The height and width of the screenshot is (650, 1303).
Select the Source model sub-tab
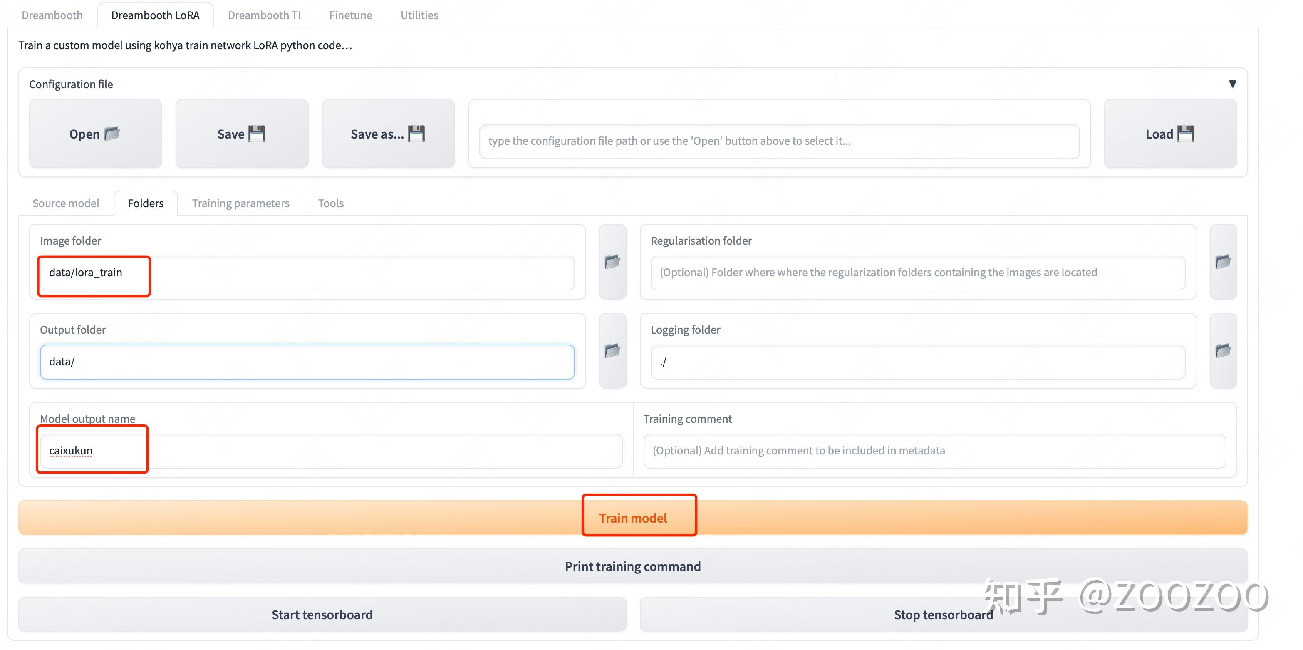[x=66, y=203]
